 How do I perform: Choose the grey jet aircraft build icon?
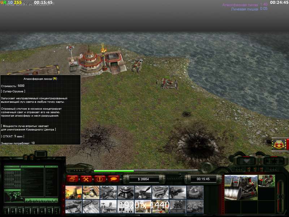(177, 192)
